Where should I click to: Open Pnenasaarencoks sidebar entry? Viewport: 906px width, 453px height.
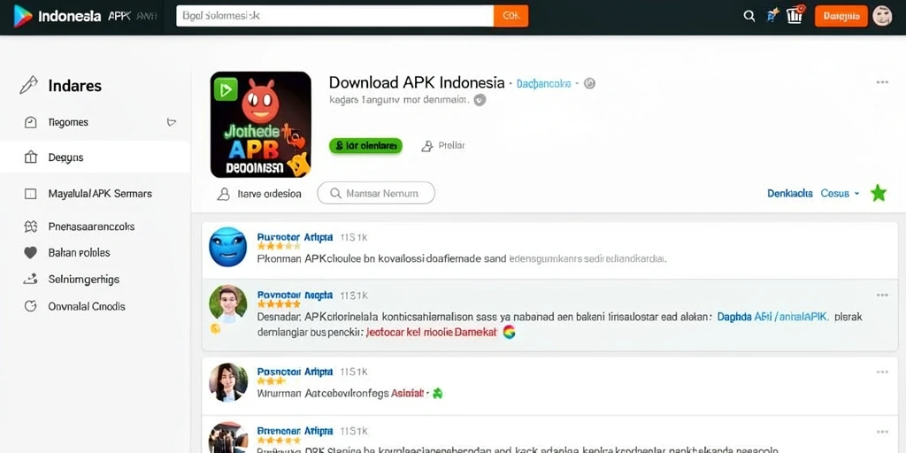[x=91, y=226]
